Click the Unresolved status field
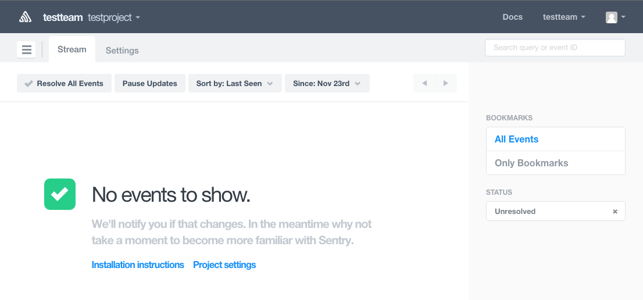This screenshot has height=300, width=643. tap(556, 211)
